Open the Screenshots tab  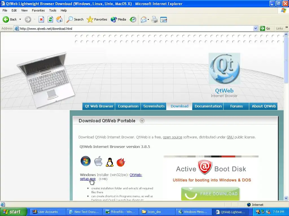(154, 106)
